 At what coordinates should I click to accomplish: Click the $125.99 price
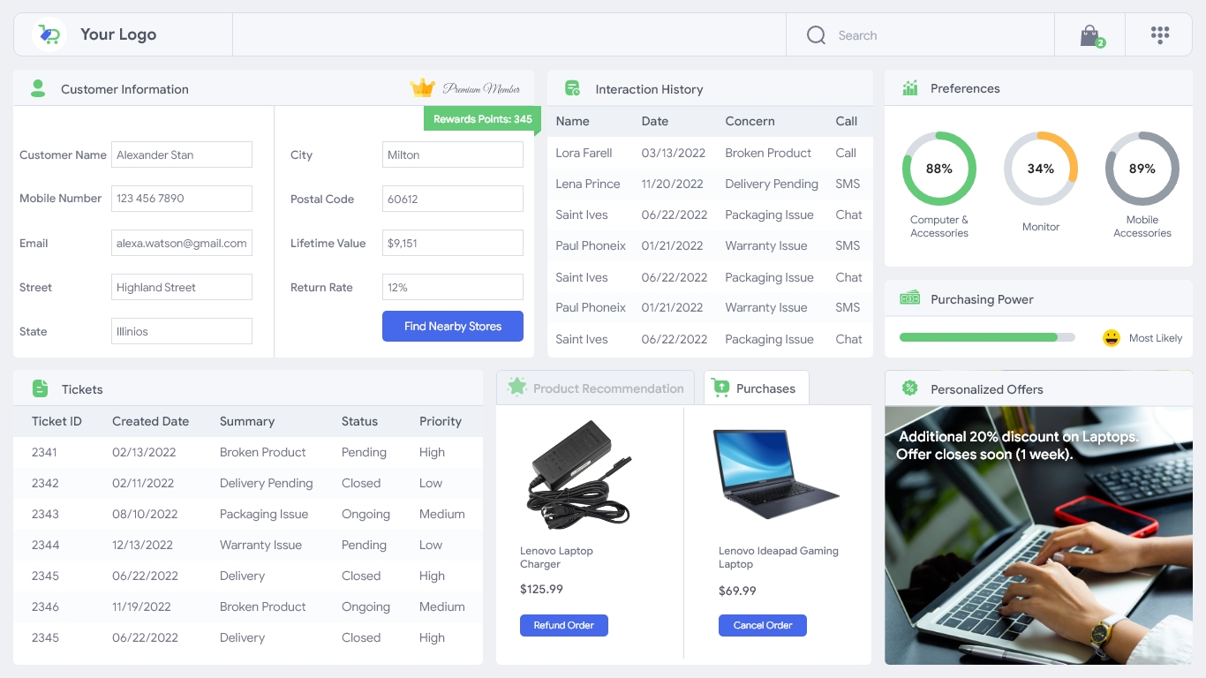541,589
